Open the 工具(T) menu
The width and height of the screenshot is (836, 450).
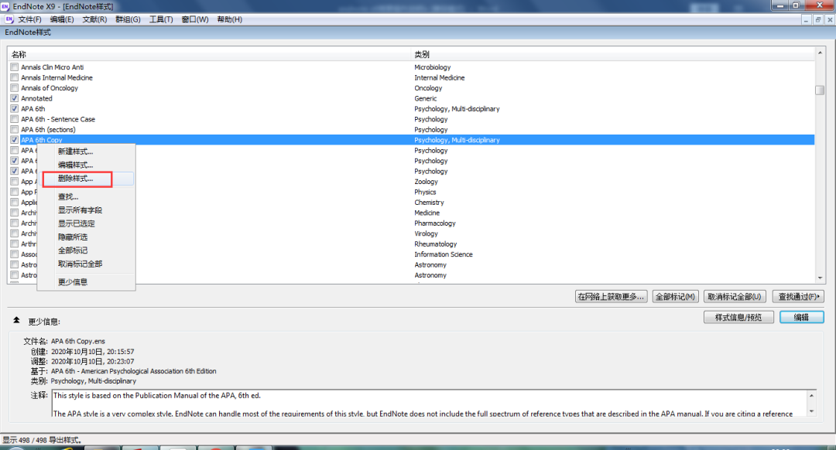point(161,19)
